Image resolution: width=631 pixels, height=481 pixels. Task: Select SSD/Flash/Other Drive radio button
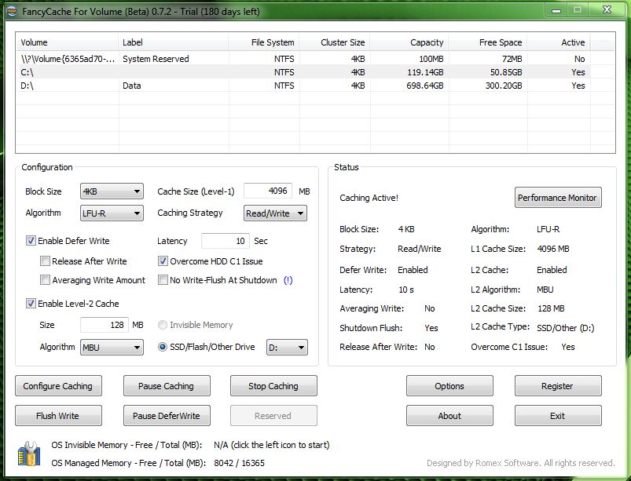(x=163, y=347)
